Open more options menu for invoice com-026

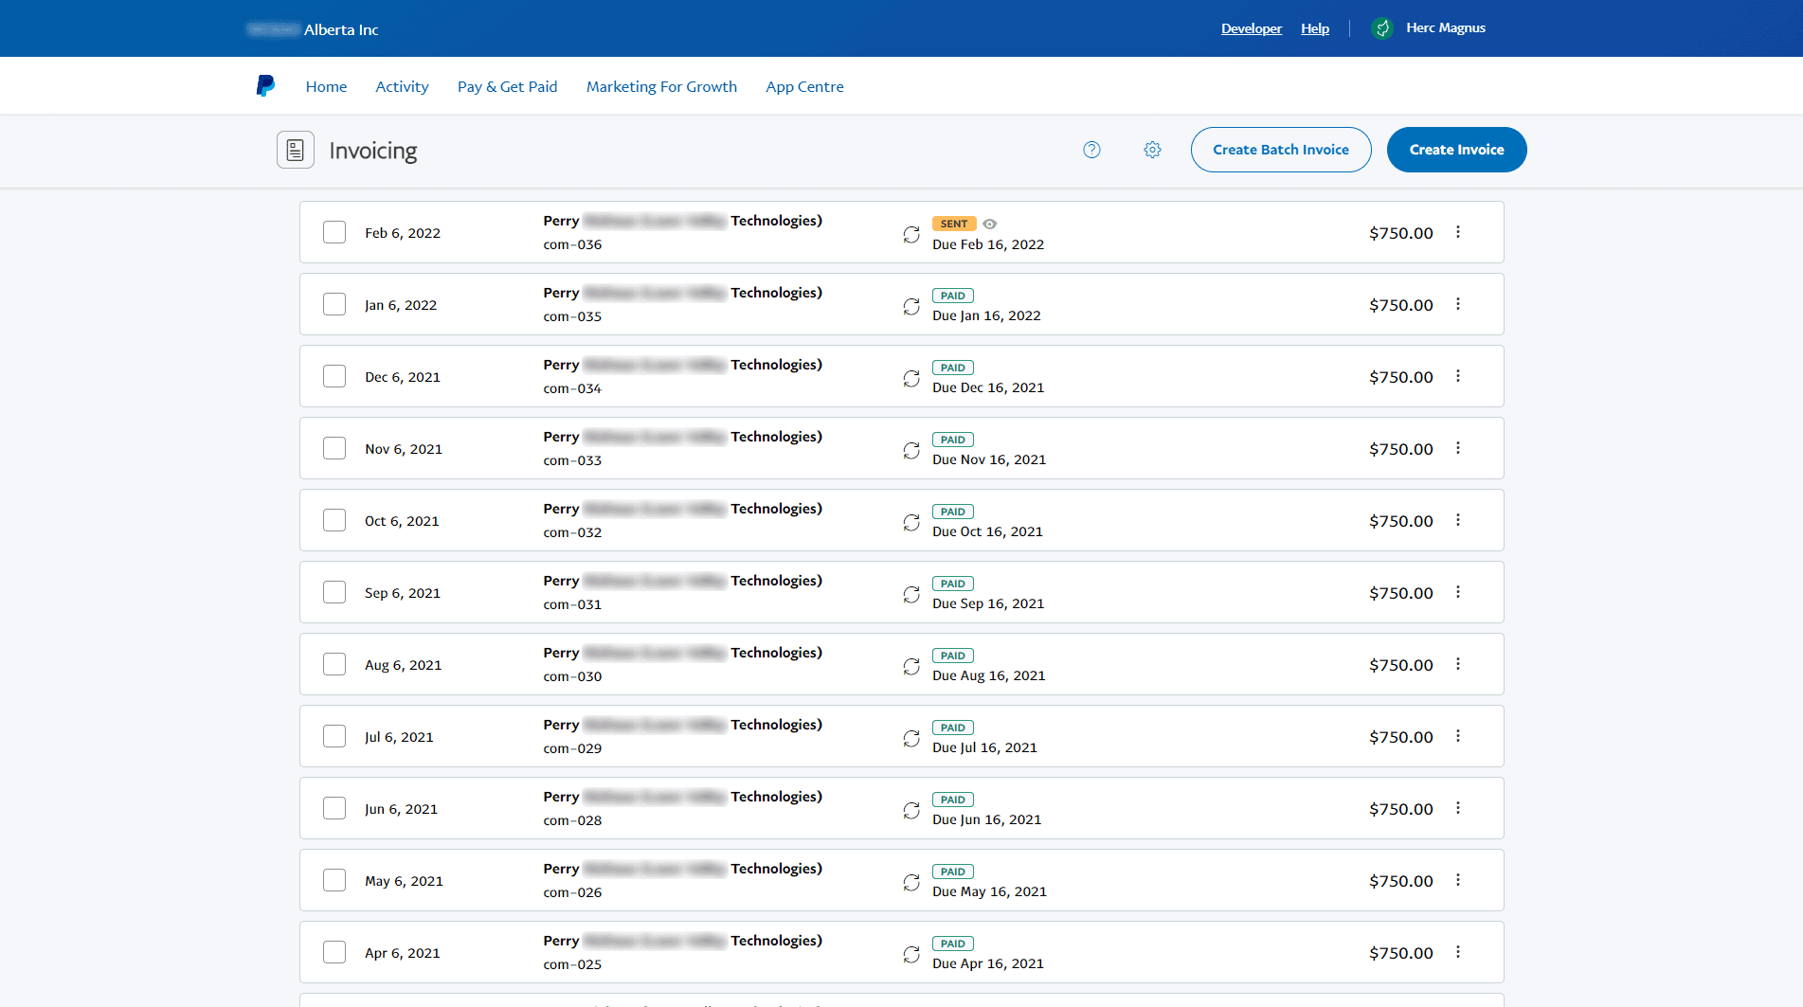(x=1458, y=880)
